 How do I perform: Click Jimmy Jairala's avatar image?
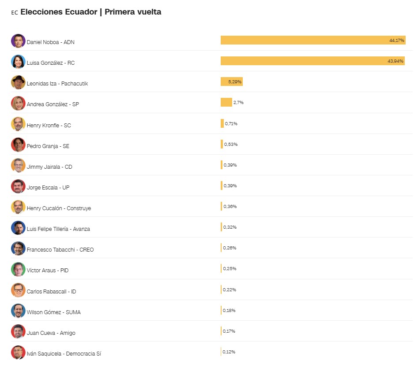point(18,166)
